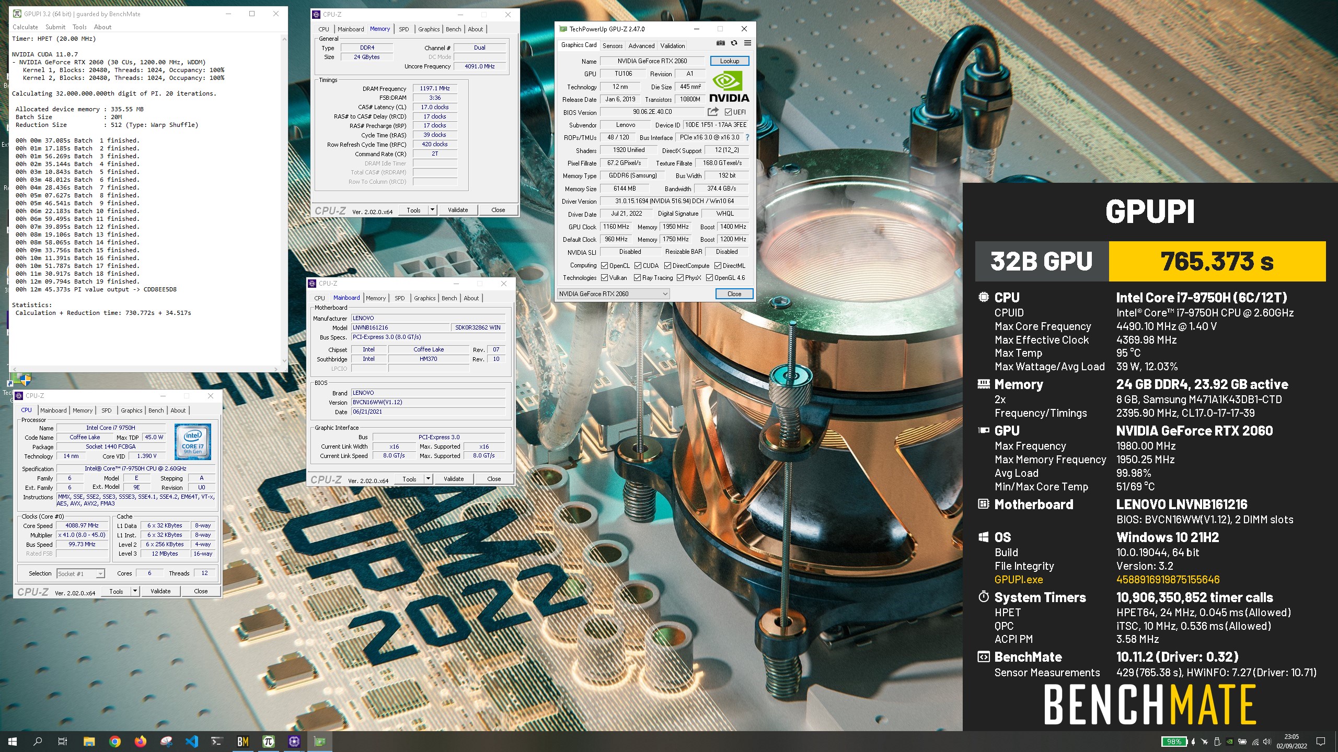Click Close button in CPU-Z CPU window
This screenshot has height=752, width=1338.
tap(201, 591)
